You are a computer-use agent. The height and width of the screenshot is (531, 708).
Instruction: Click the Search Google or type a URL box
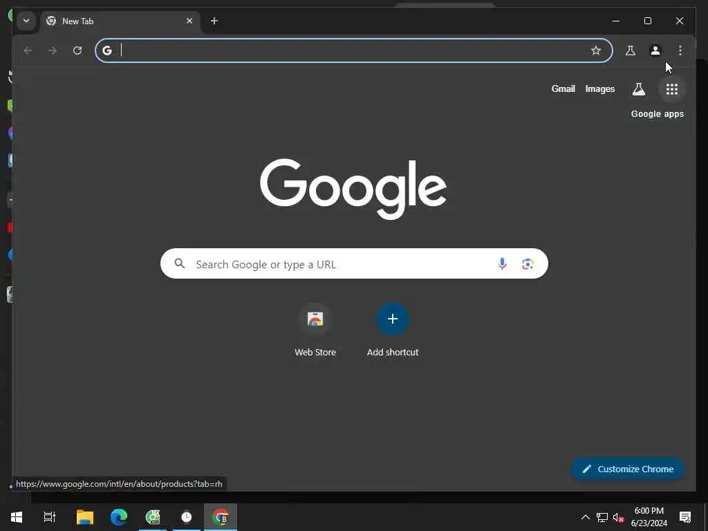tap(354, 263)
